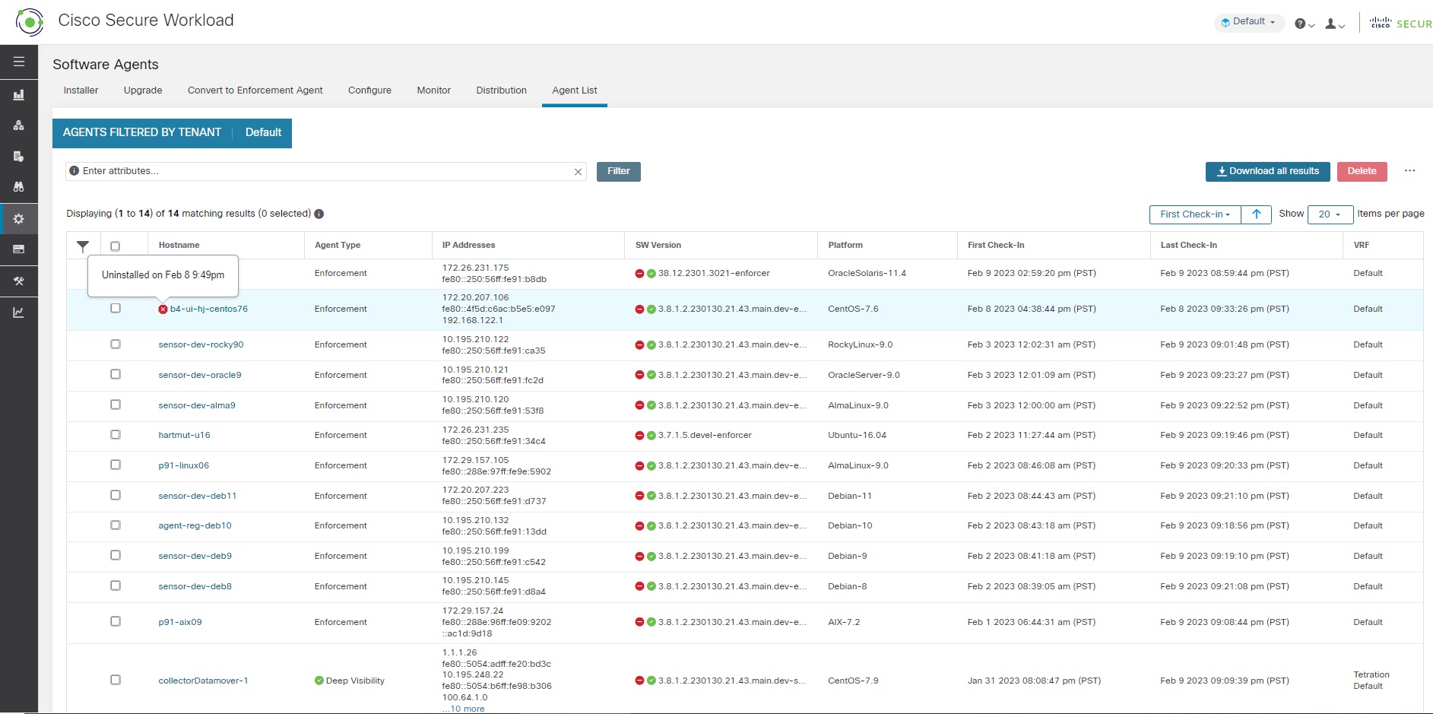1433x714 pixels.
Task: Open the Default tenant dropdown
Action: 1249,22
